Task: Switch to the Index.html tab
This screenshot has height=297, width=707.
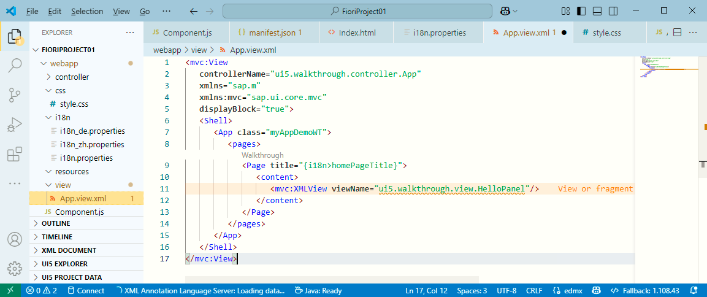Action: coord(356,33)
